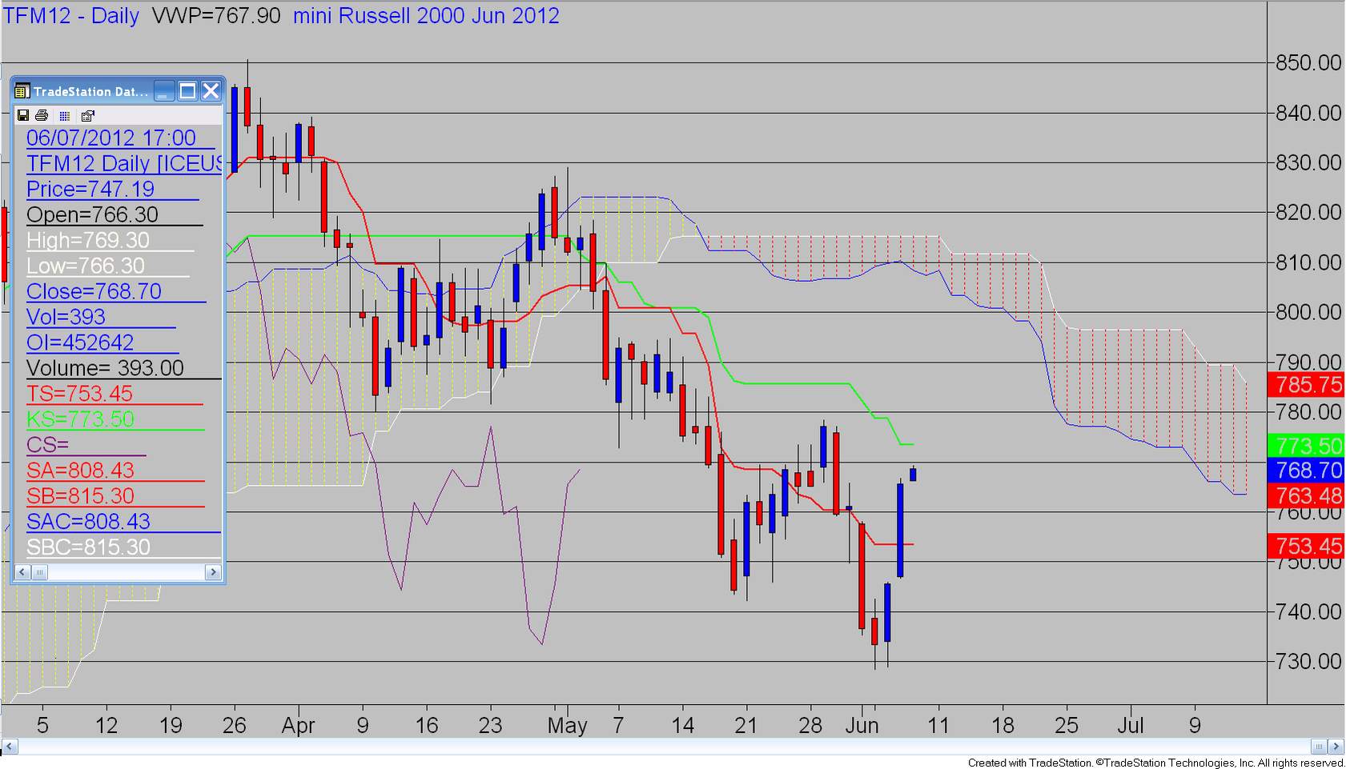The height and width of the screenshot is (769, 1346).
Task: Click the red 753.45 price marker
Action: pos(1306,547)
